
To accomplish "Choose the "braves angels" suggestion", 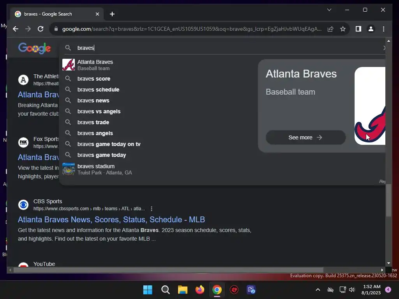I will (x=158, y=133).
